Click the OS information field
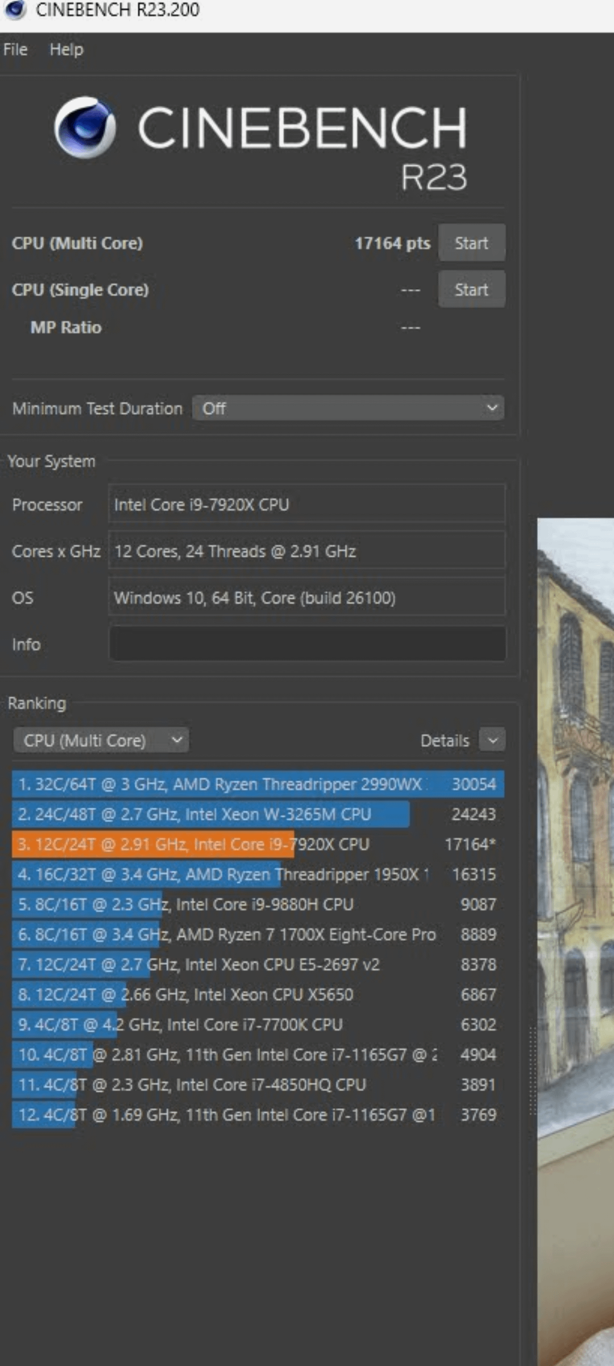The width and height of the screenshot is (614, 1366). [x=307, y=598]
